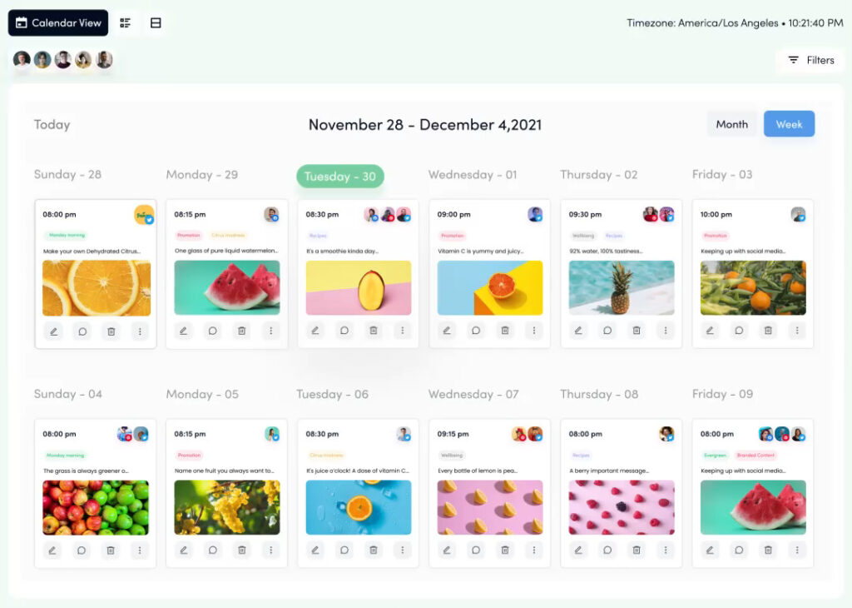
Task: Open the mango half image thumbnail
Action: pyautogui.click(x=359, y=287)
